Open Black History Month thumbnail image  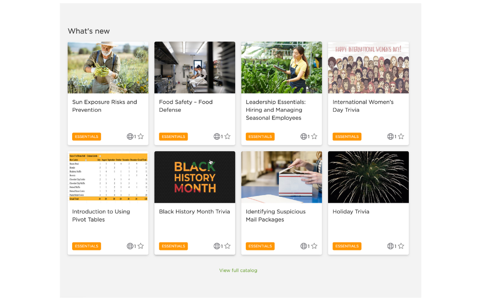tap(195, 177)
